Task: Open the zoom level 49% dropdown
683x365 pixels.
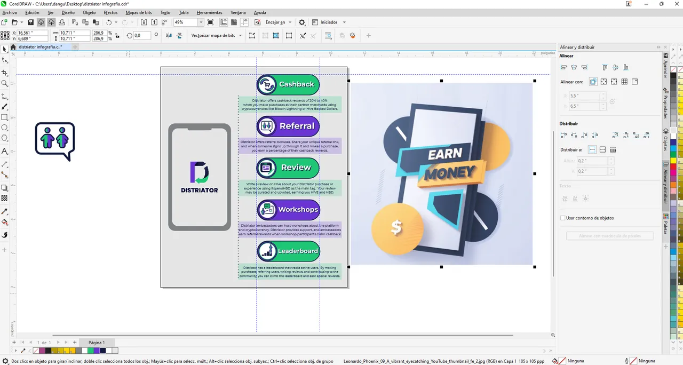Action: (201, 22)
